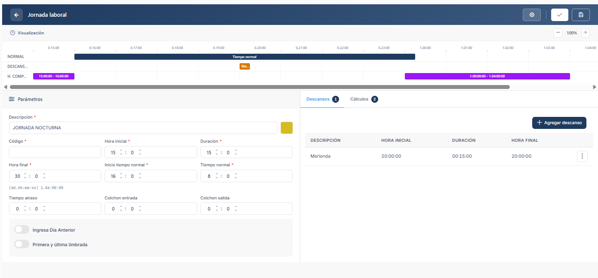Toggle Primera y última timbrada switch

(22, 244)
